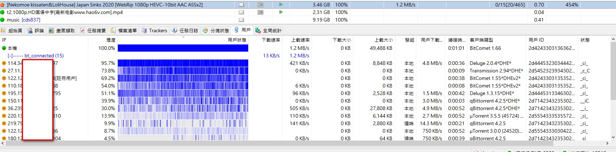The width and height of the screenshot is (616, 152).
Task: Switch to the 任務摘要 tab
Action: 93,30
